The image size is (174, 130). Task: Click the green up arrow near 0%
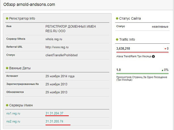coord(162,70)
